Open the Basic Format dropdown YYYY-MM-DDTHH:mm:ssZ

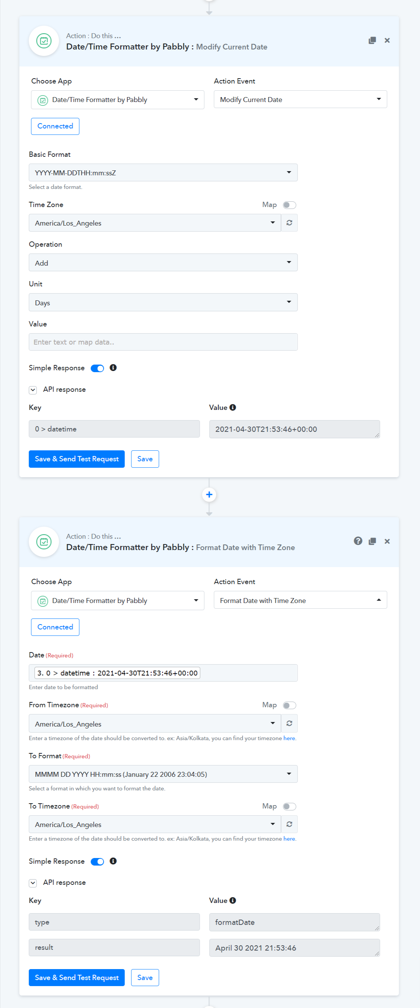click(163, 173)
